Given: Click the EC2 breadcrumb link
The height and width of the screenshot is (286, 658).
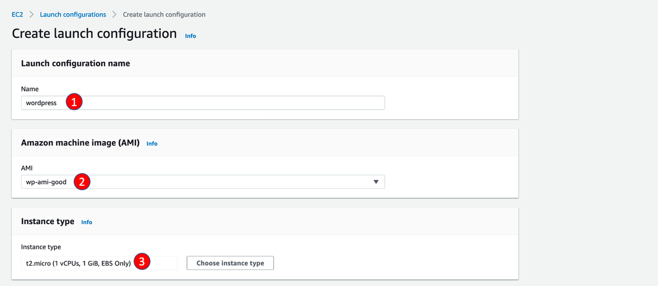Looking at the screenshot, I should (x=17, y=14).
